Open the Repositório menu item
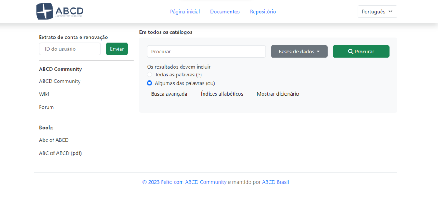This screenshot has height=213, width=438. (x=263, y=12)
